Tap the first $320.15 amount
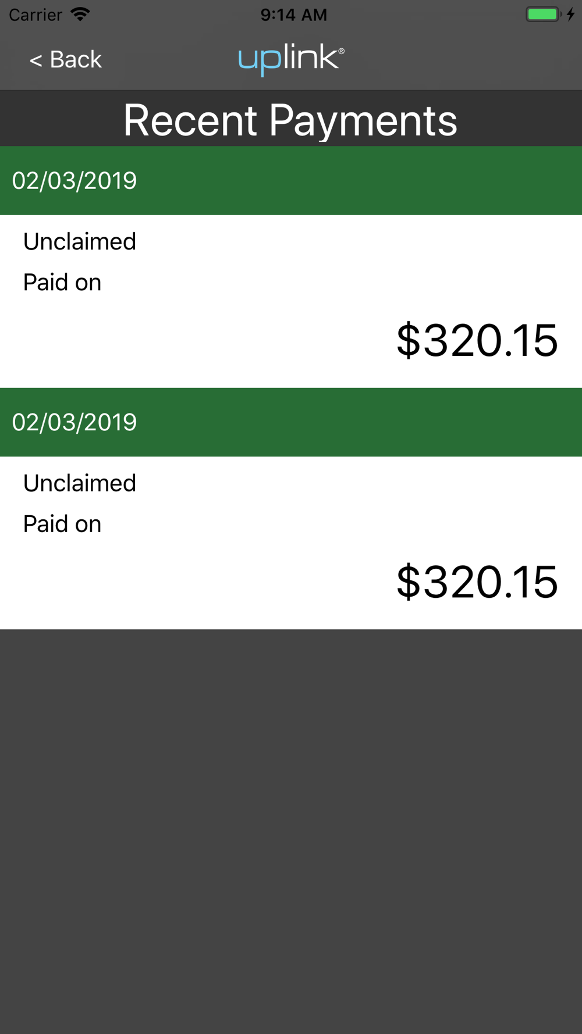The height and width of the screenshot is (1034, 582). (x=477, y=340)
